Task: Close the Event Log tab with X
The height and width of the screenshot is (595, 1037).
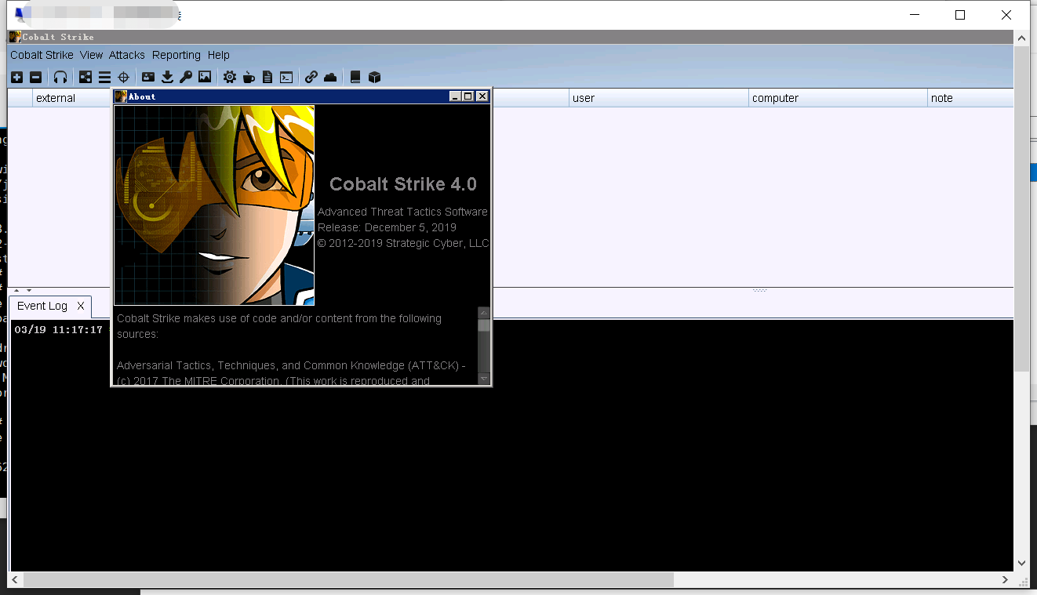Action: coord(80,306)
